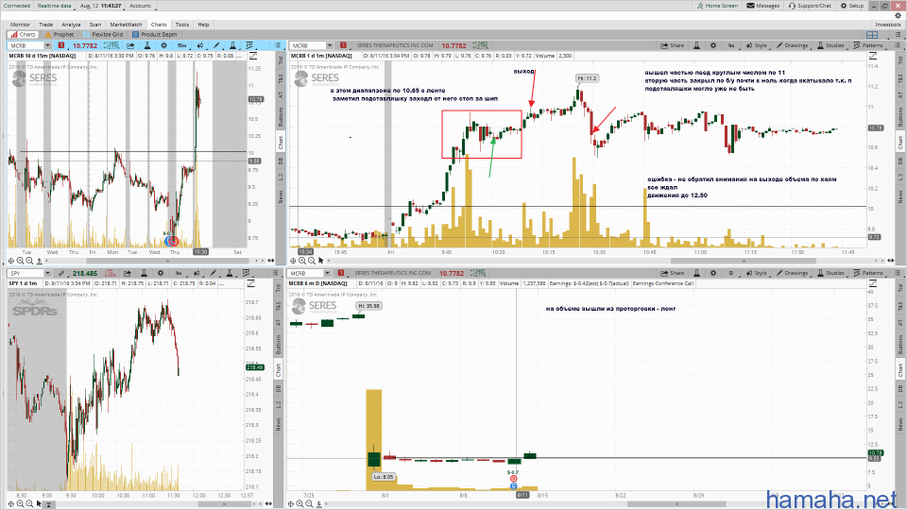The image size is (907, 510).
Task: Toggle the DB side panel of the MCRB 15m chart
Action: pos(281,161)
